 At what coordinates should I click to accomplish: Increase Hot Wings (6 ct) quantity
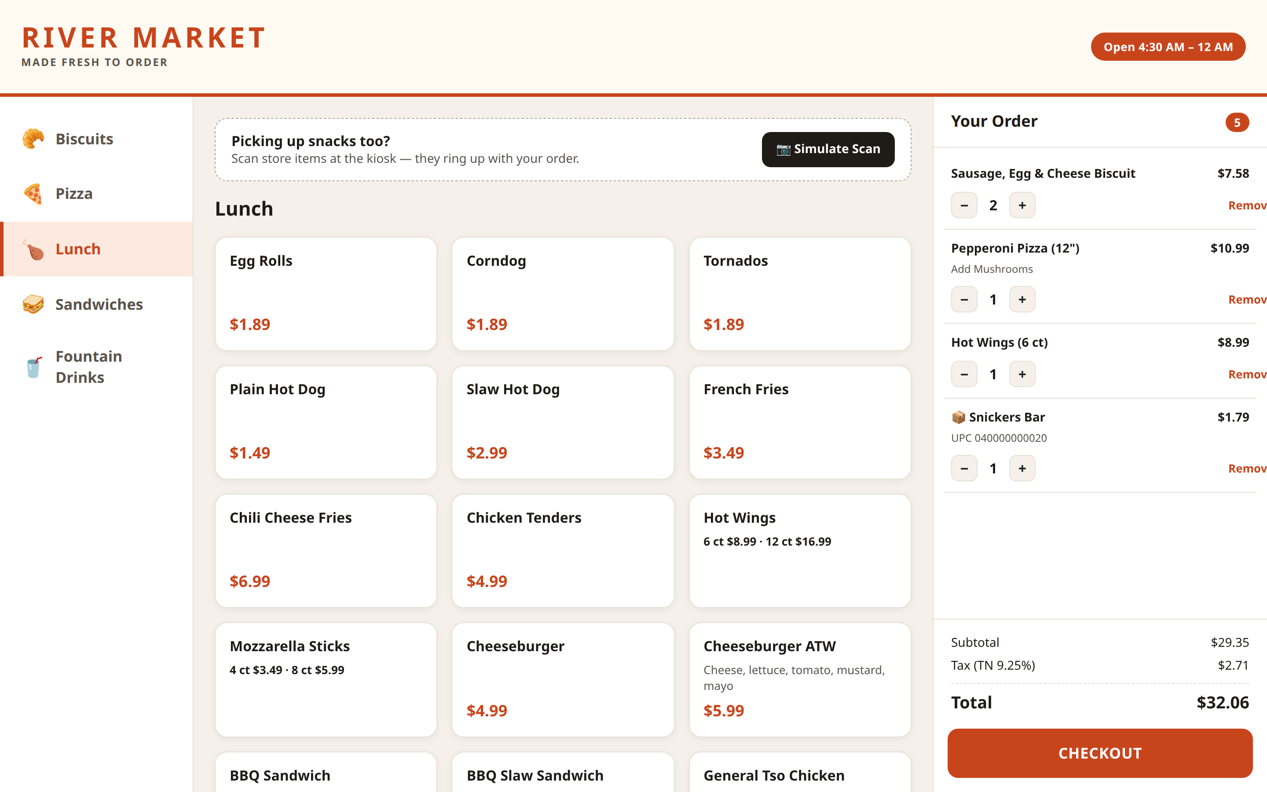[1022, 374]
